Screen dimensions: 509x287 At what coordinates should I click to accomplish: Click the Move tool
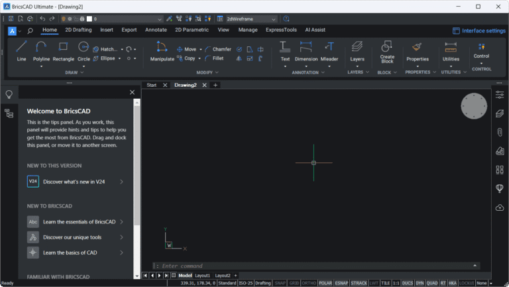[187, 49]
